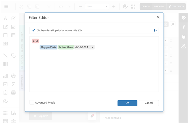Open the Field List database panel

(x=183, y=37)
